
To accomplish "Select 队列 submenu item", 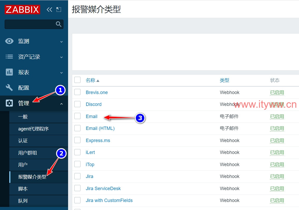I will tap(39, 201).
